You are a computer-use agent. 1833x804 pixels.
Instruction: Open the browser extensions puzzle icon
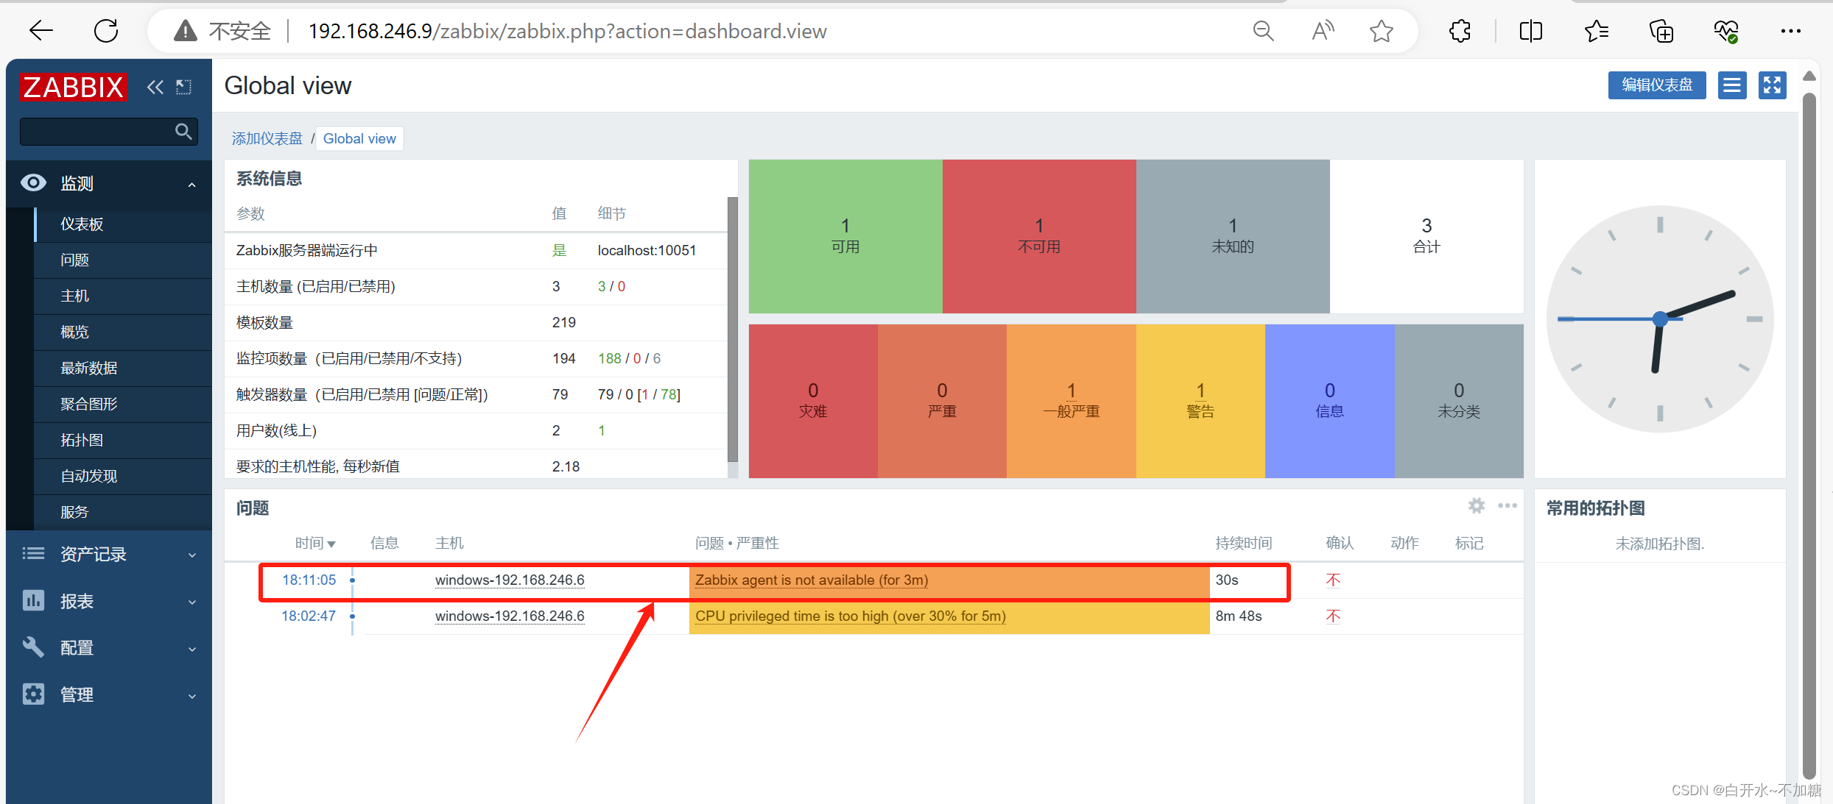coord(1460,31)
